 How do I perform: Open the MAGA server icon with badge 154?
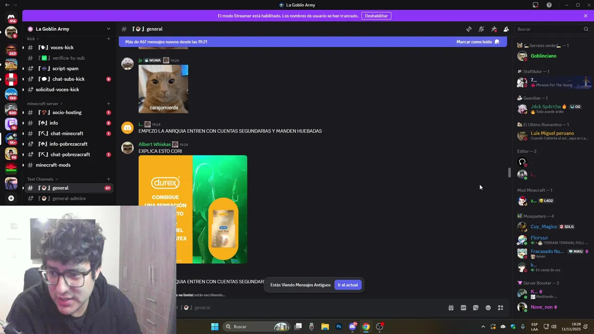click(11, 94)
